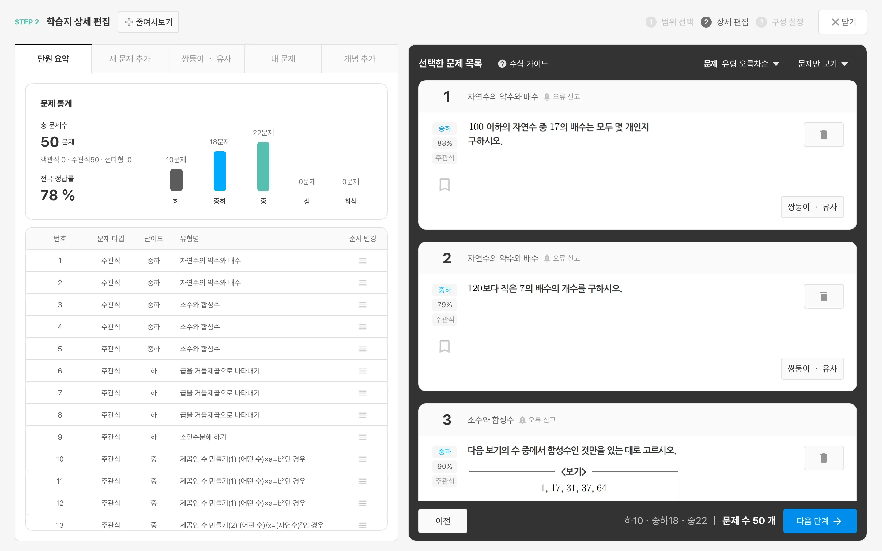The image size is (882, 551).
Task: Click the reorder handle for row 1
Action: 362,261
